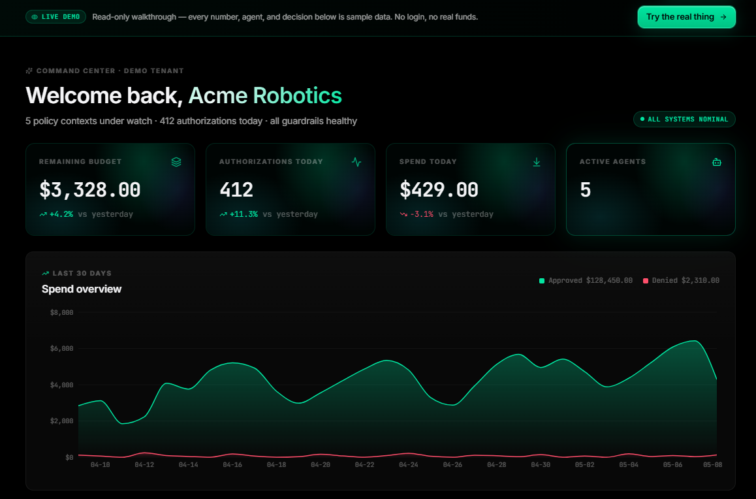Viewport: 756px width, 499px height.
Task: Click the $6,000 y-axis label
Action: [62, 349]
